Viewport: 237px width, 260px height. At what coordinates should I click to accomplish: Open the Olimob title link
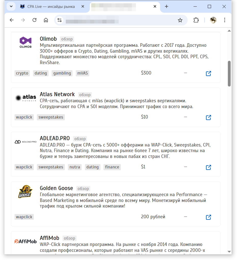tap(48, 39)
